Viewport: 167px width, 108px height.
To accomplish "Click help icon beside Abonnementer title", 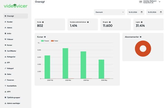I will click(x=141, y=37).
